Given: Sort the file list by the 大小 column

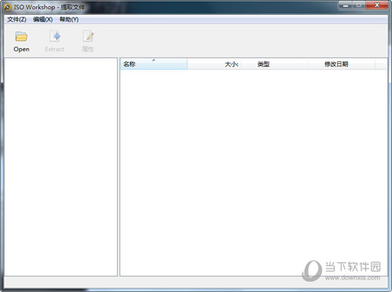Looking at the screenshot, I should pyautogui.click(x=214, y=64).
